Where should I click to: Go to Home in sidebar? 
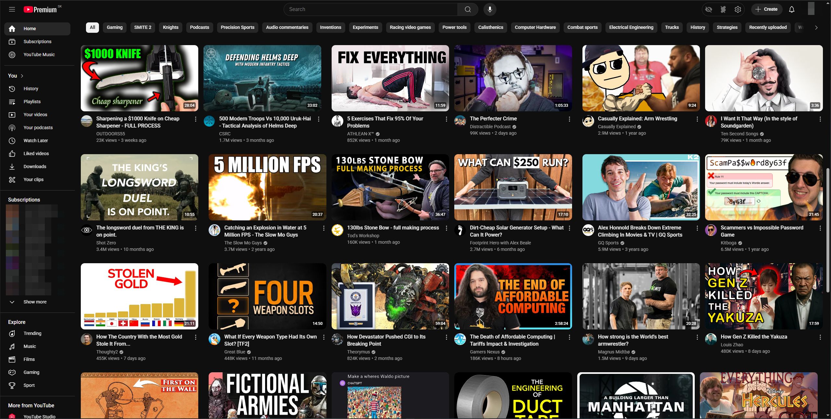tap(37, 29)
